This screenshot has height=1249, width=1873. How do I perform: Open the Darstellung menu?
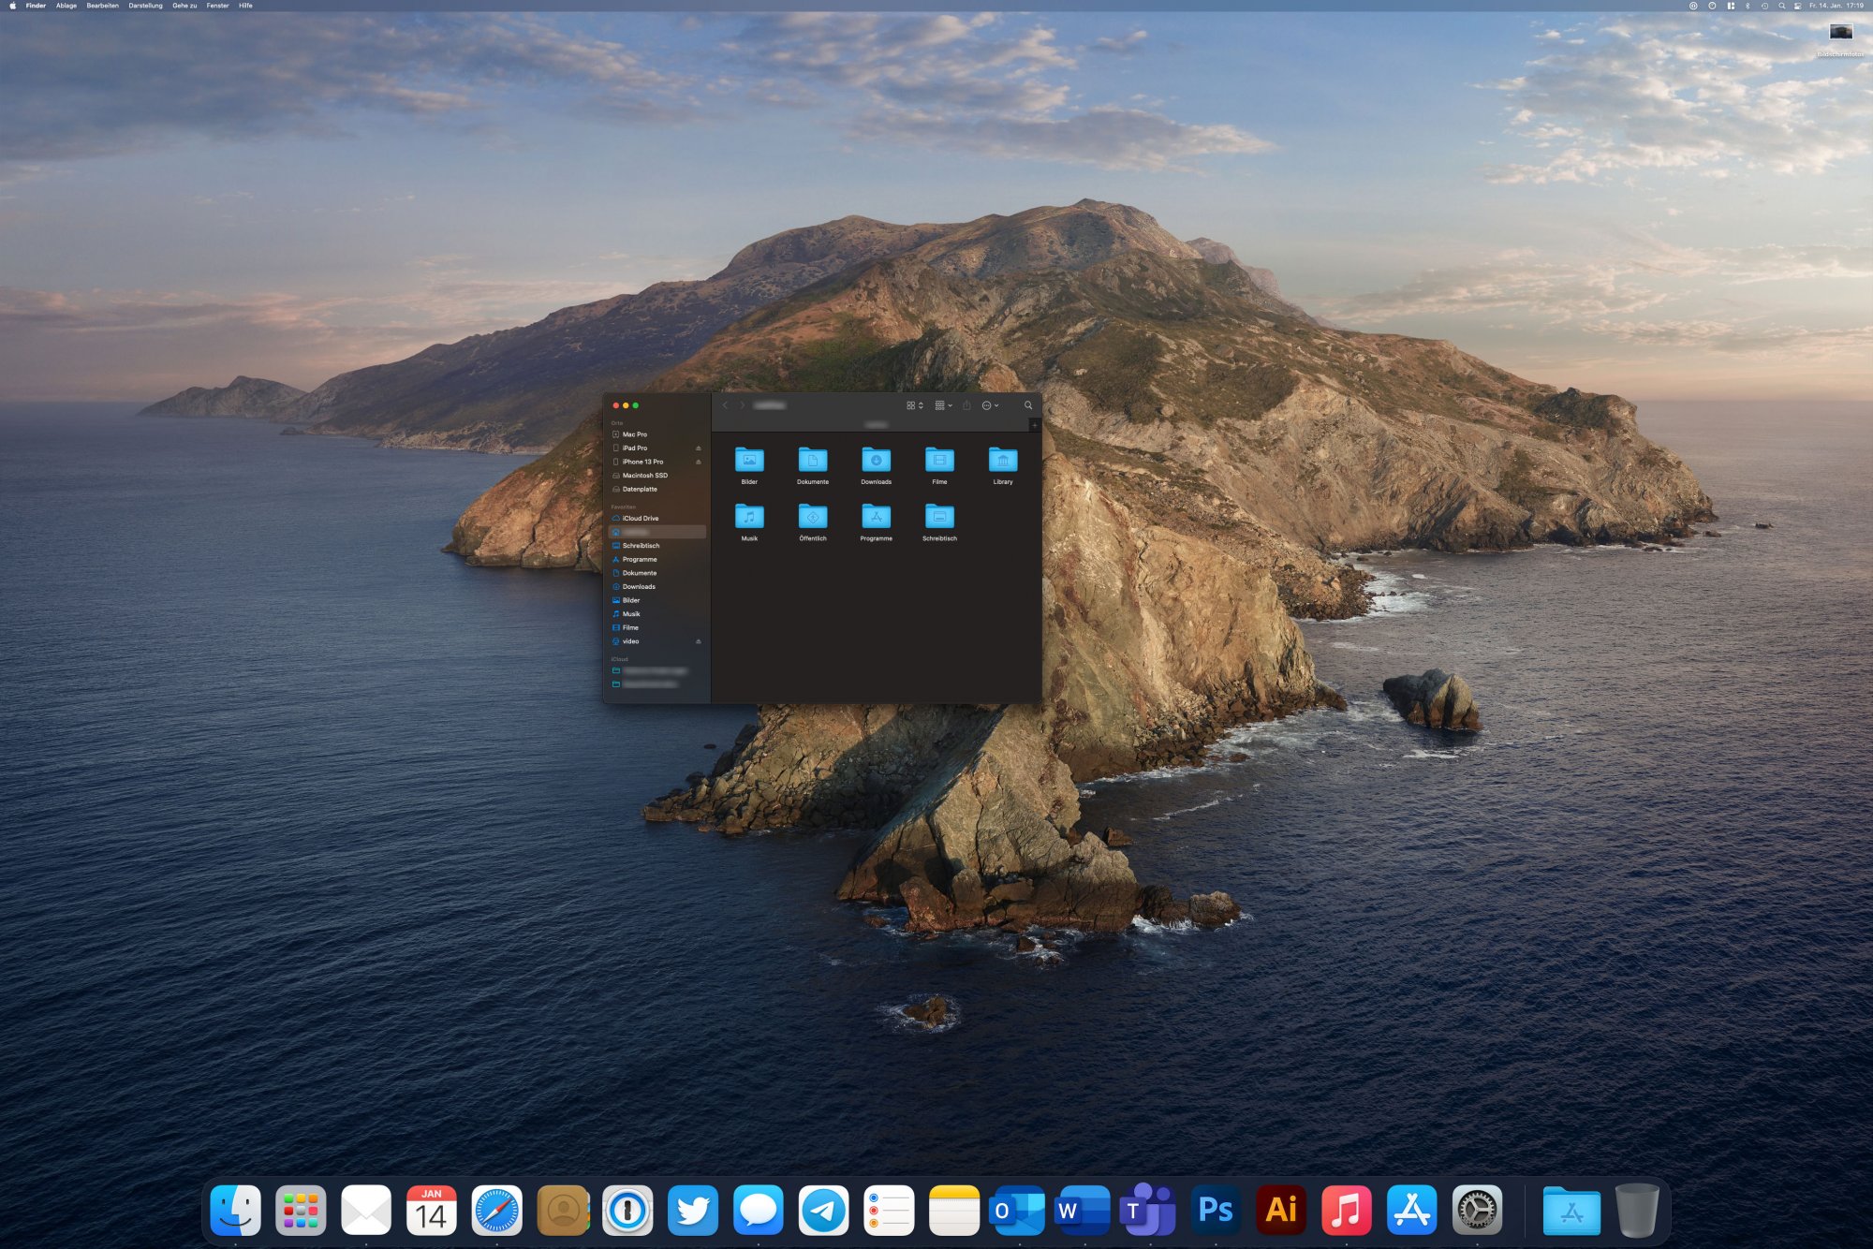(145, 6)
